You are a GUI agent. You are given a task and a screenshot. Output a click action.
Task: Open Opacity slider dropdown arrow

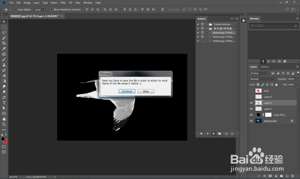coord(297,79)
